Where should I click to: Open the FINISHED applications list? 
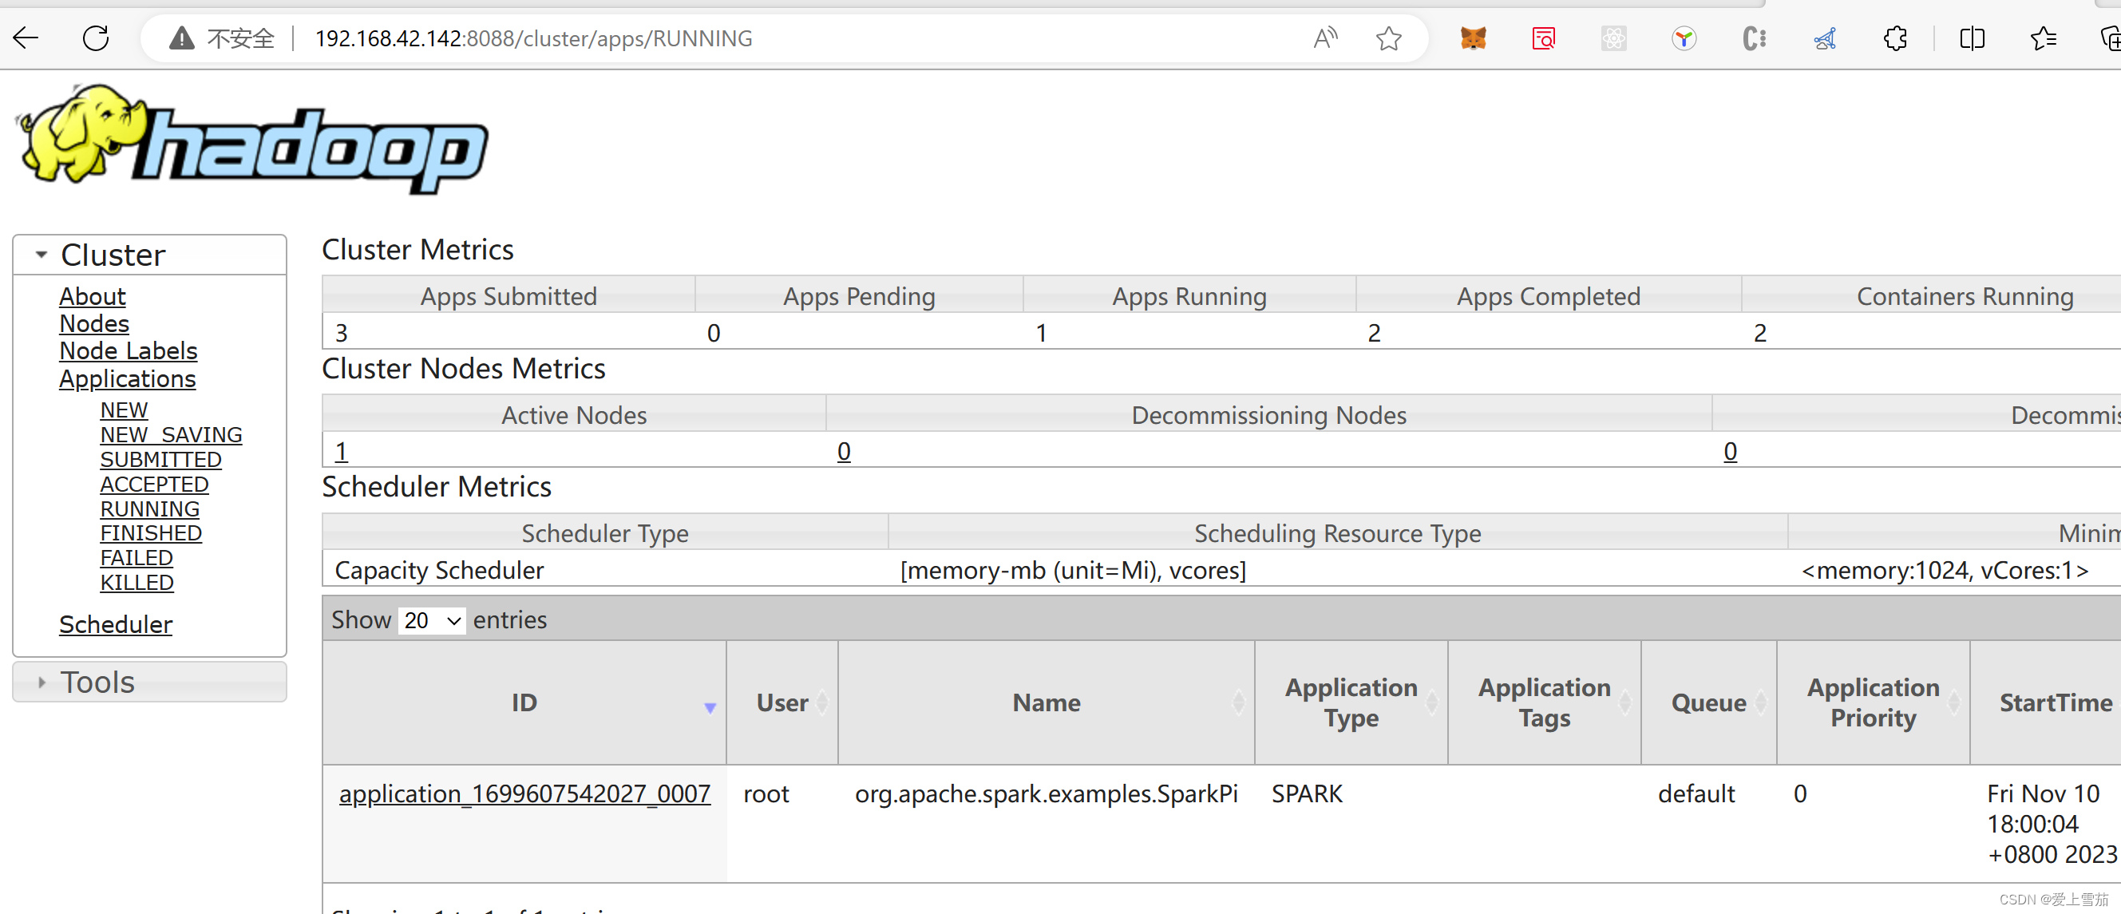(x=151, y=532)
